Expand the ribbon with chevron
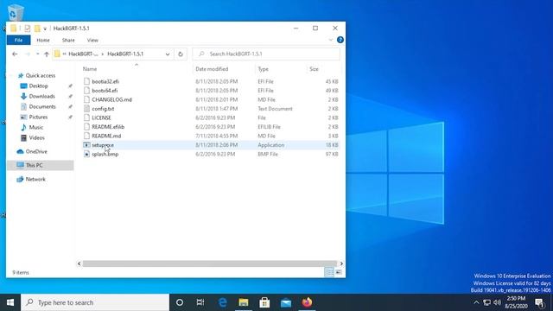The height and width of the screenshot is (311, 553). click(x=330, y=40)
